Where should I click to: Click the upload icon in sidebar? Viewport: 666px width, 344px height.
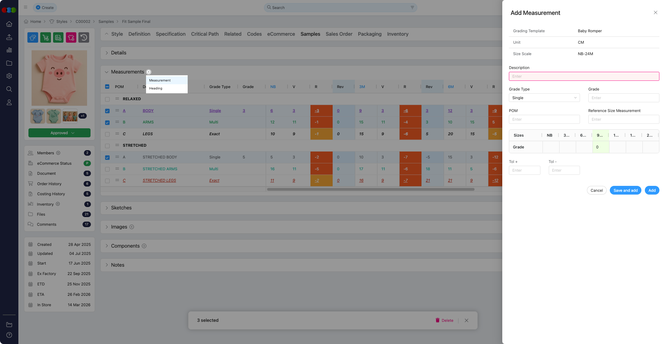click(x=9, y=37)
